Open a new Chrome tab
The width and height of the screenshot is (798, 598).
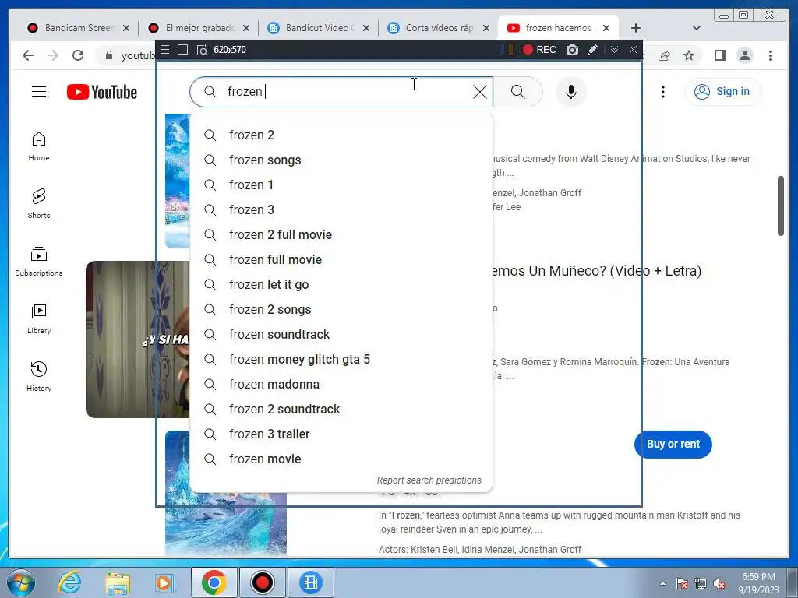click(636, 28)
